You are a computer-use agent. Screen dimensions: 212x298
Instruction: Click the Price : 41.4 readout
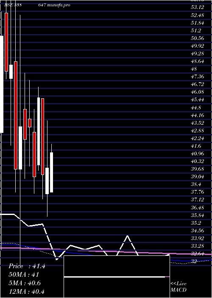(27, 266)
